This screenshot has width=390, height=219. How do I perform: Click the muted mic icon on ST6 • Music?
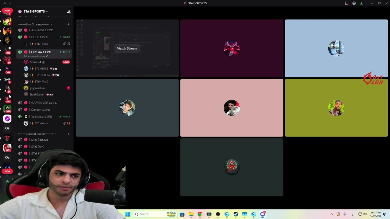(x=64, y=123)
